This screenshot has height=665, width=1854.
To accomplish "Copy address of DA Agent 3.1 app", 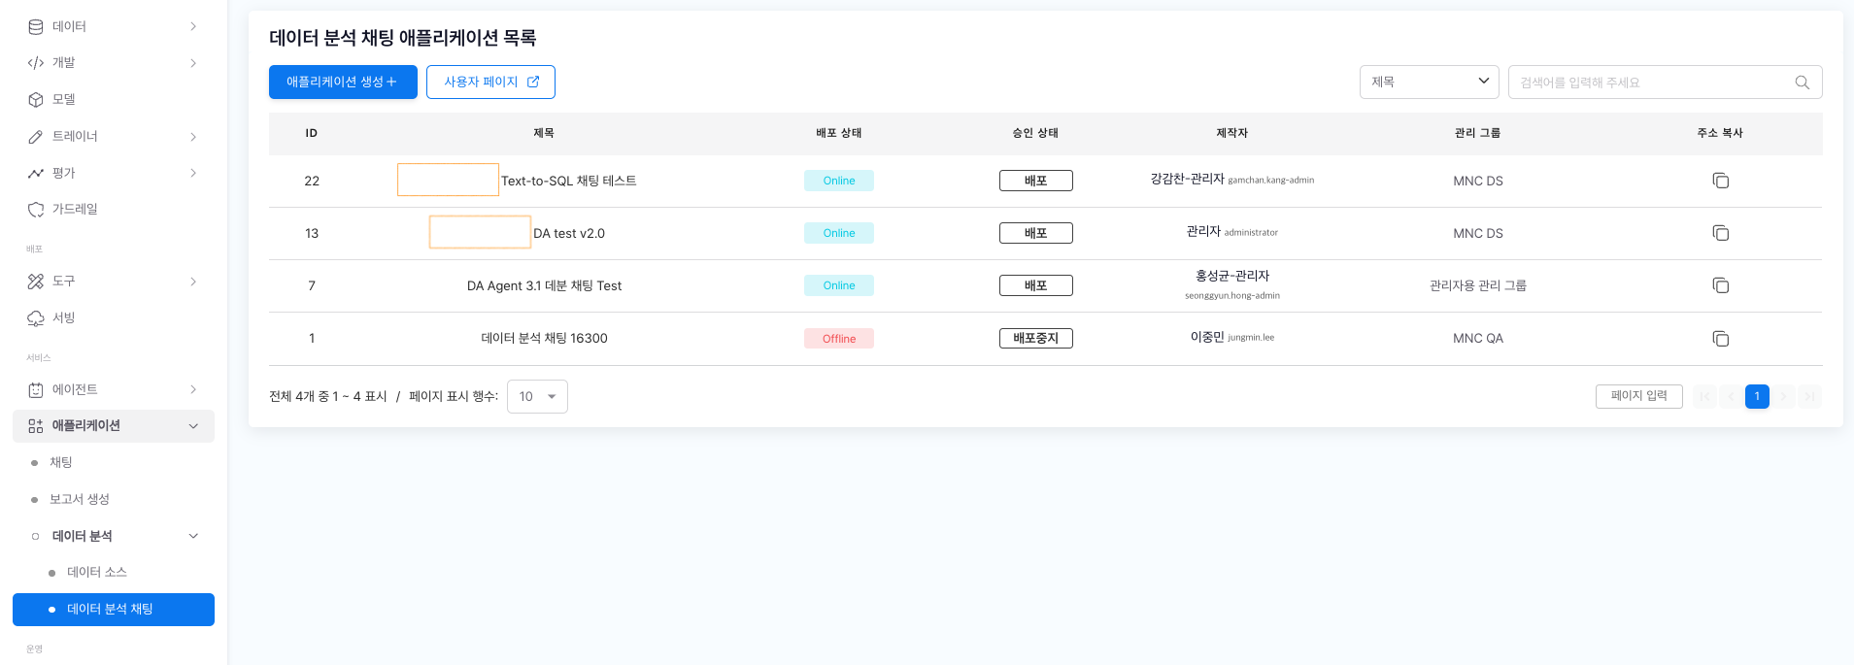I will (x=1720, y=285).
